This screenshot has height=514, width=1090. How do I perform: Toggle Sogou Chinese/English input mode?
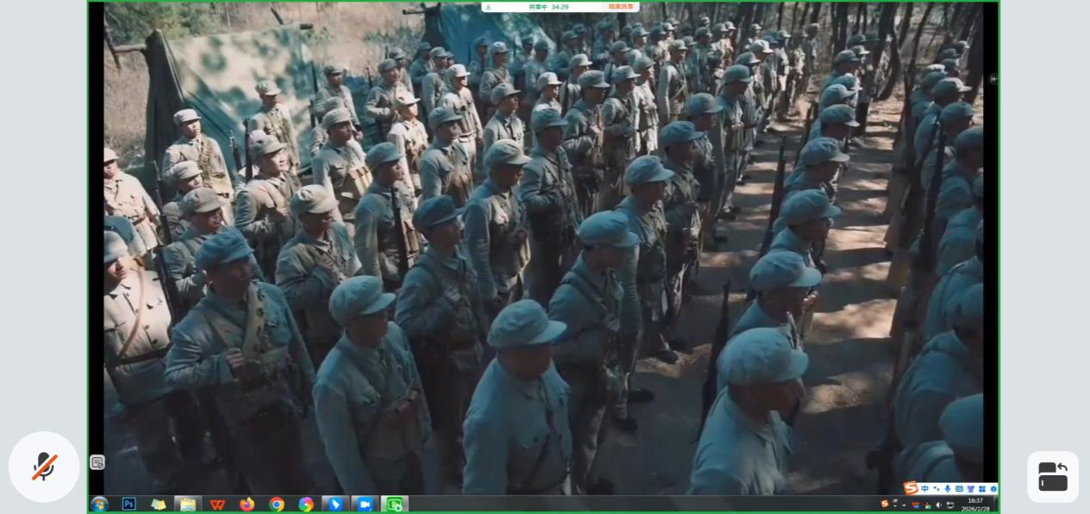pyautogui.click(x=925, y=489)
